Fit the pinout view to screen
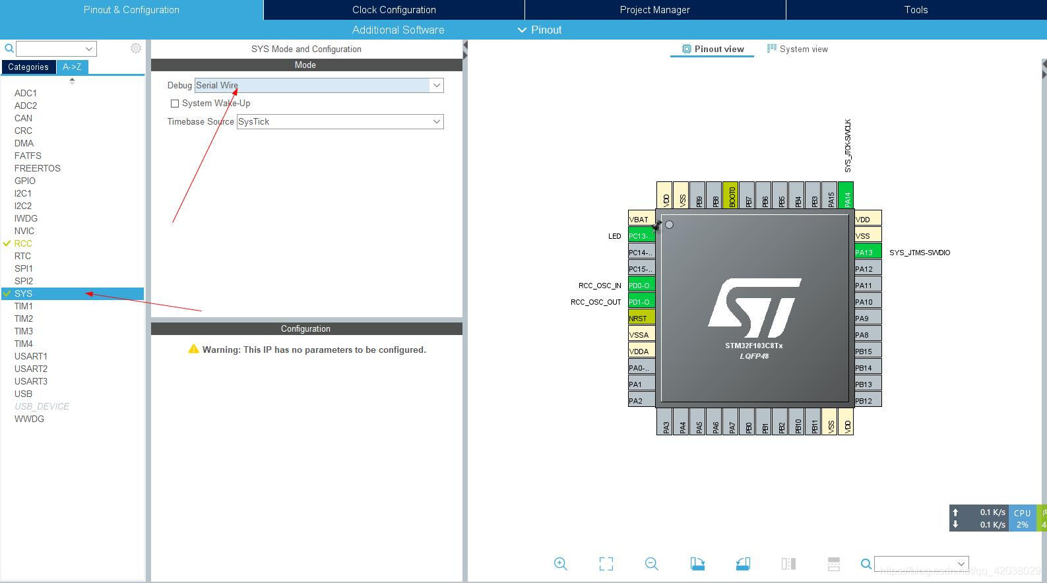Screen dimensions: 1047x583 (606, 564)
